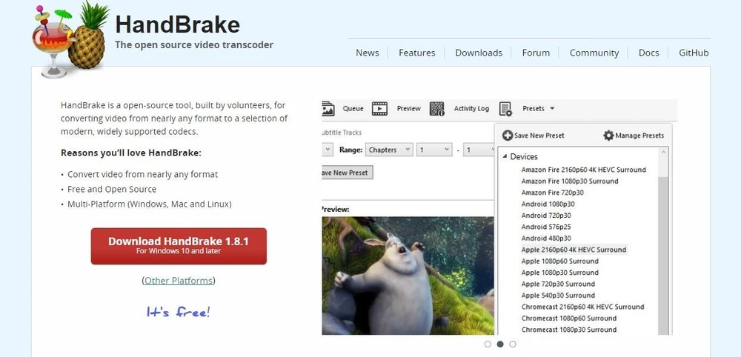Select Chromecast 2160p60 4K HEVC Surround

coord(582,307)
